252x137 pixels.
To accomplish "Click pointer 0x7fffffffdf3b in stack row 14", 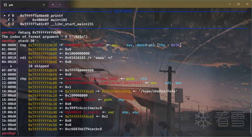I will point(116,91).
